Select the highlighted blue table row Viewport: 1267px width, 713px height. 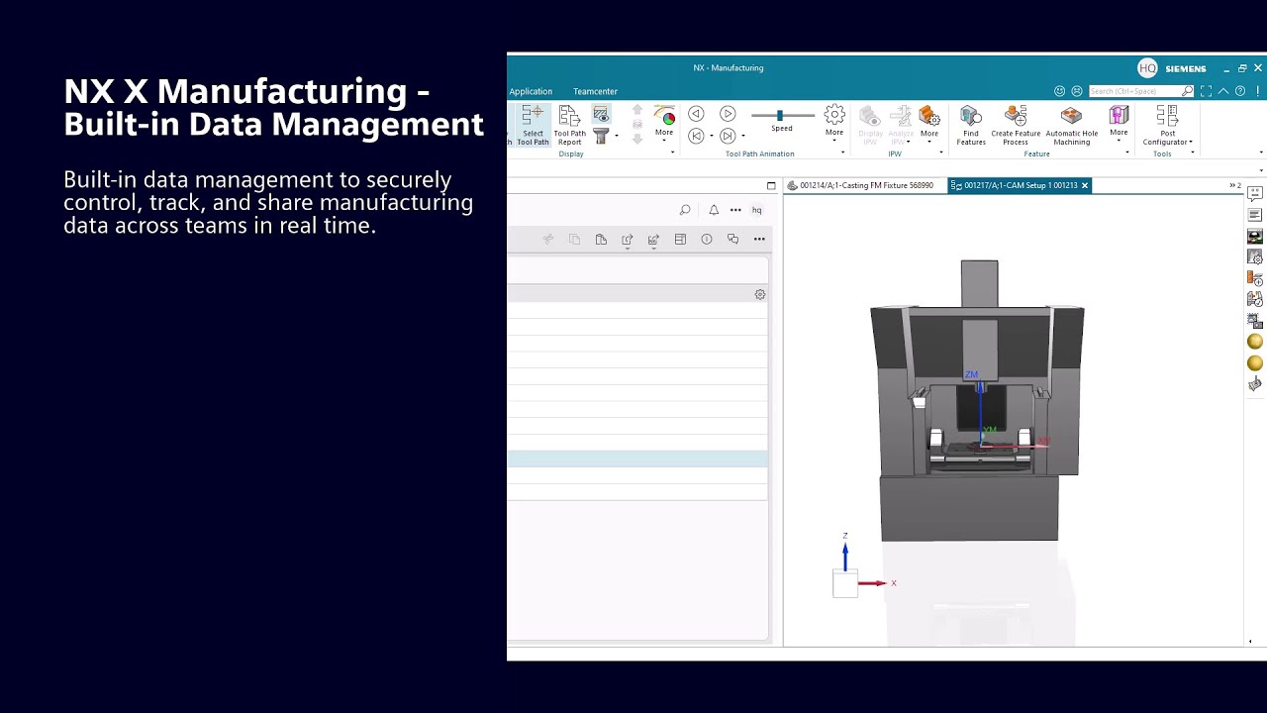(637, 459)
